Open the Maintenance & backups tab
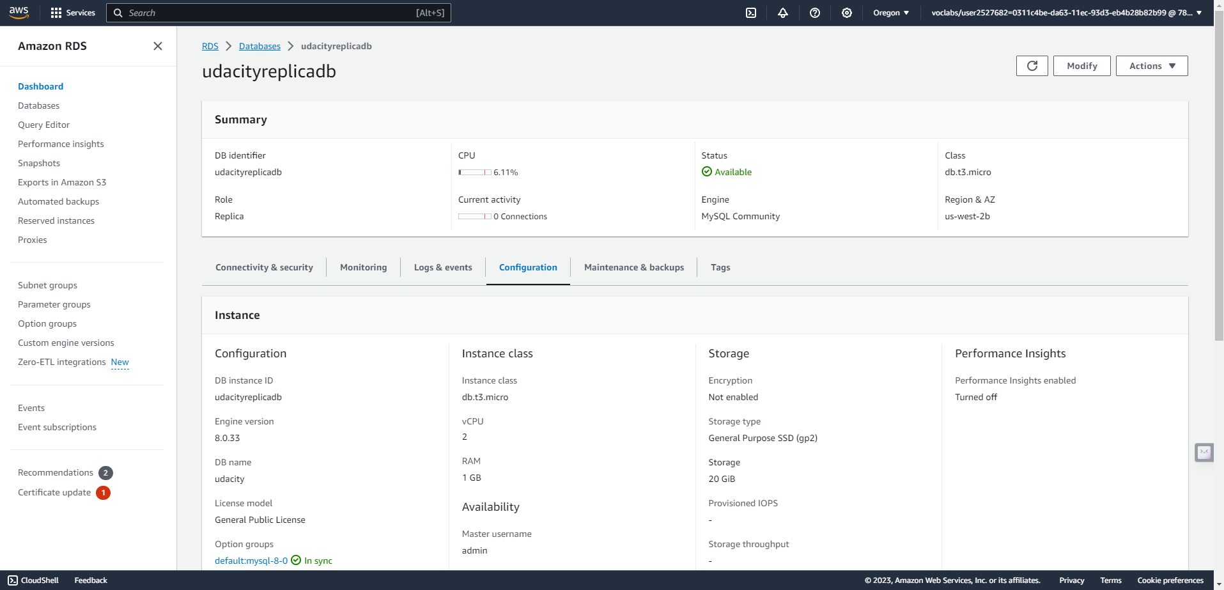The width and height of the screenshot is (1224, 590). [633, 267]
